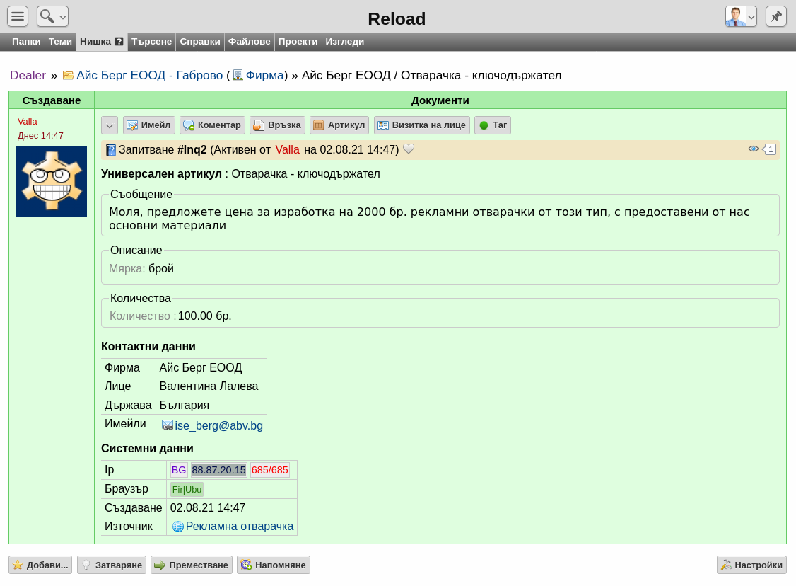The width and height of the screenshot is (796, 586).
Task: Switch to the Папки tab
Action: 26,42
